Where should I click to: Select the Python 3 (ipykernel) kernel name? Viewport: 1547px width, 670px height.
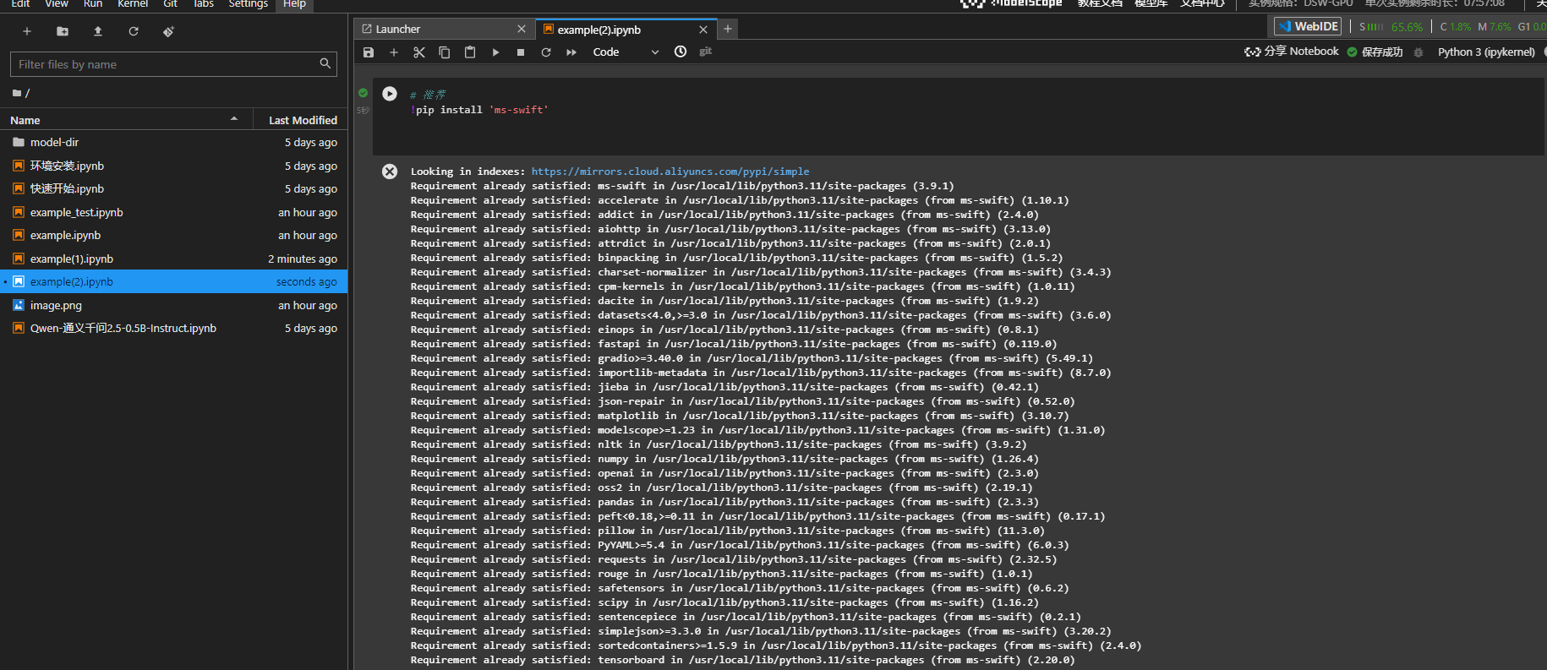click(1486, 52)
